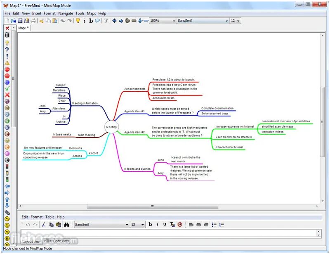
Task: Open the Insert menu
Action: (37, 13)
